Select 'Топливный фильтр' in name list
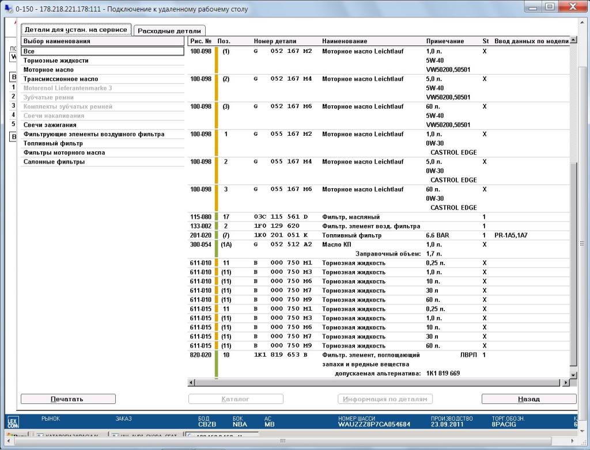 click(x=103, y=143)
